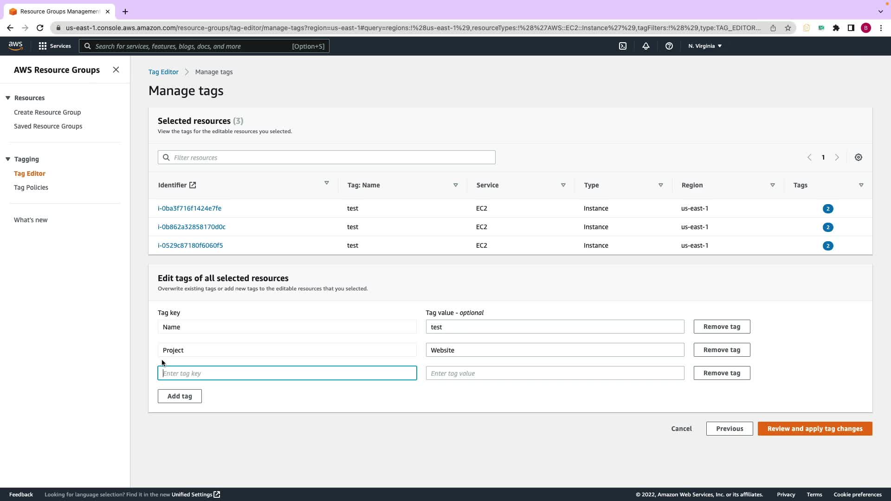
Task: Click tags count badge for i-0529c87180f6060f5
Action: (827, 246)
